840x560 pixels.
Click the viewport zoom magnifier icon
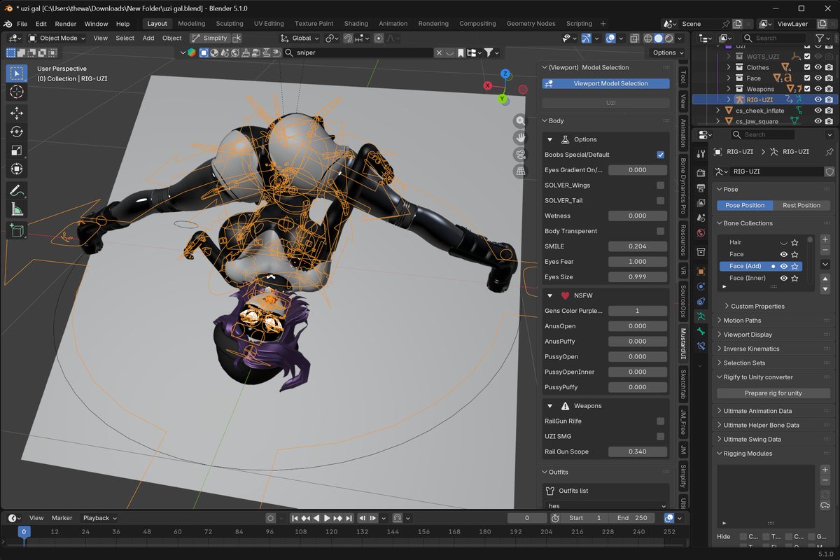pyautogui.click(x=520, y=120)
